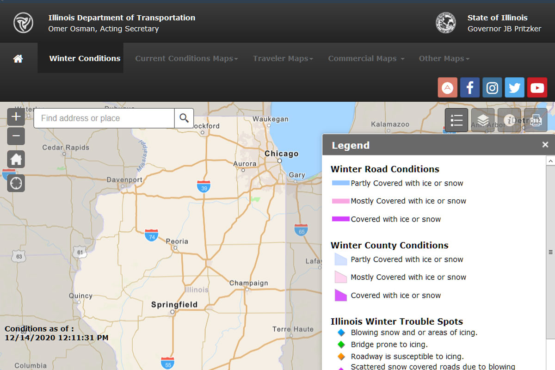
Task: Click the road Covered purple swatch
Action: pos(341,219)
